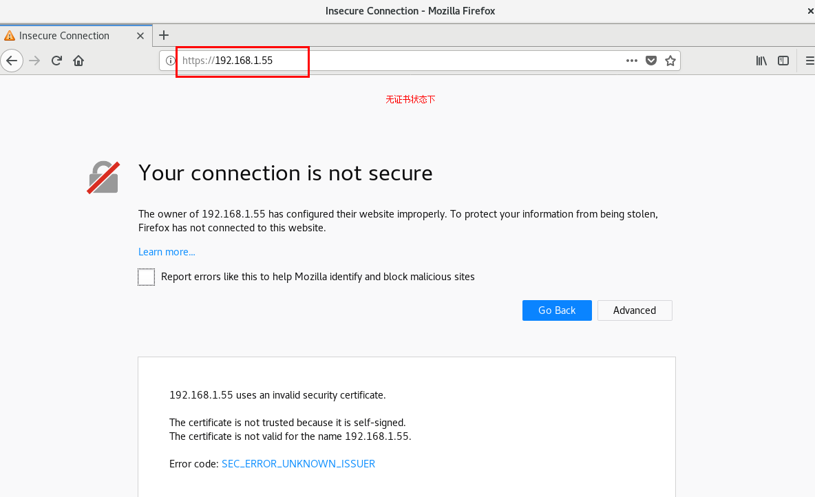Toggle the sidebars view icon
815x497 pixels.
pyautogui.click(x=783, y=61)
